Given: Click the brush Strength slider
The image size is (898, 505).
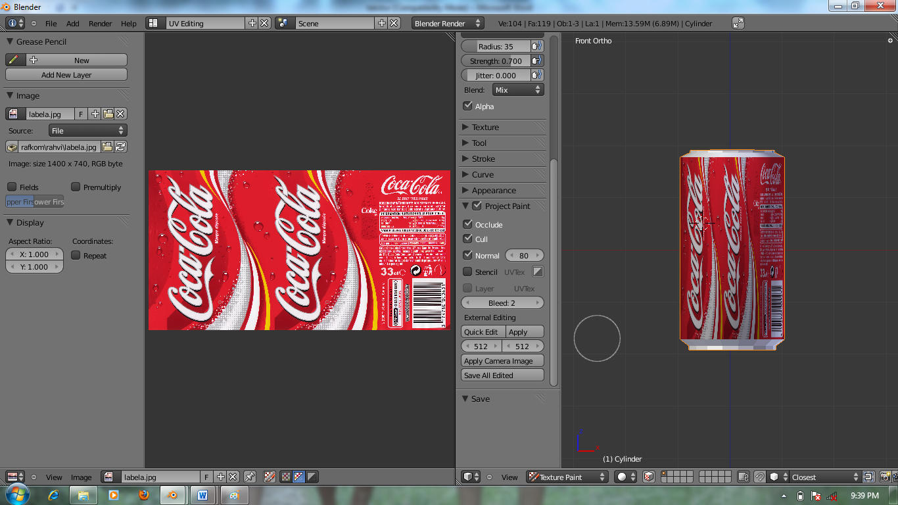Looking at the screenshot, I should point(496,60).
